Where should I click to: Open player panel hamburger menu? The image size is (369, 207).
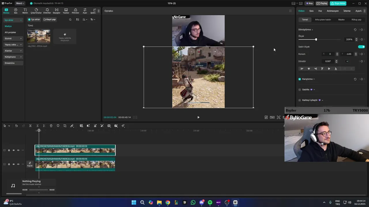point(290,11)
